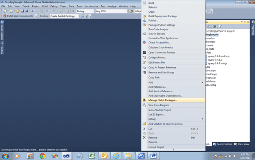Open the Telerik menu
Viewport: 256px width, 164px height.
pyautogui.click(x=26, y=7)
